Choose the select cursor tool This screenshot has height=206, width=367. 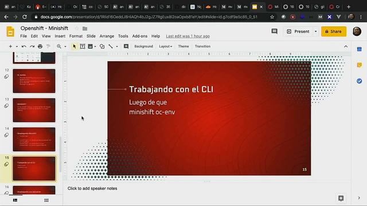(x=75, y=46)
